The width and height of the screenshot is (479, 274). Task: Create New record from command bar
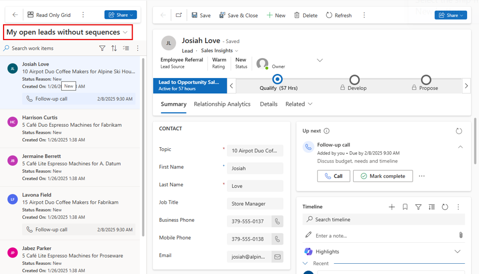coord(276,15)
